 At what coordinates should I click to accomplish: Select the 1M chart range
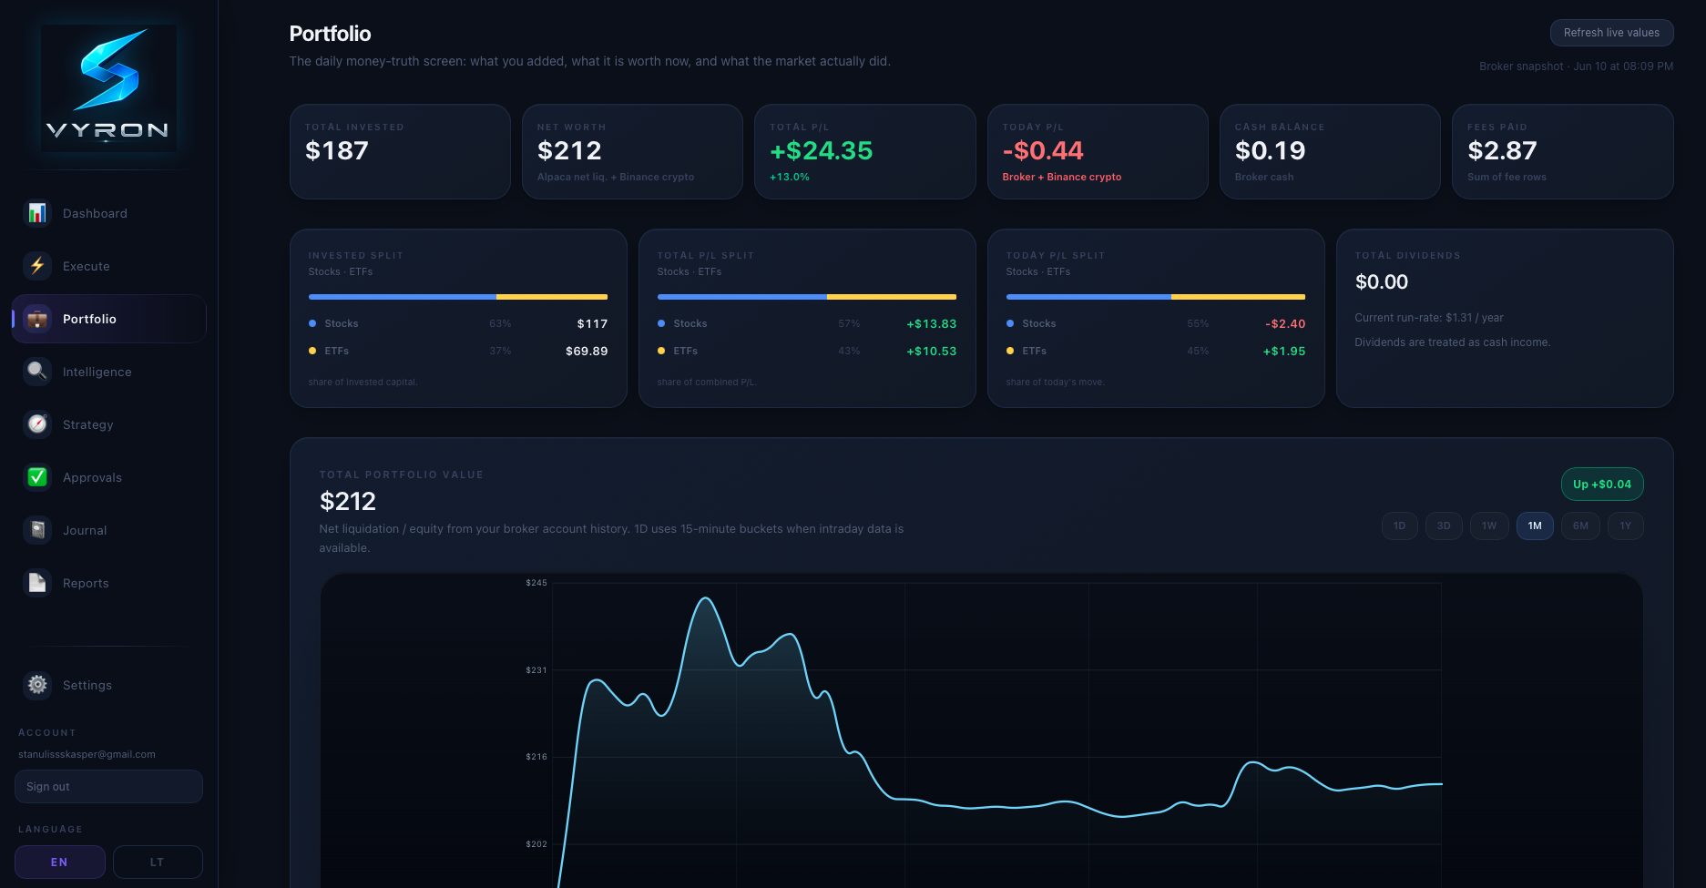click(1535, 526)
